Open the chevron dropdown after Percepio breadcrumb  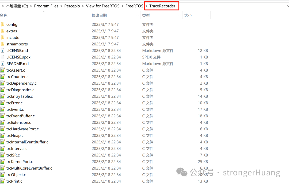pos(83,6)
